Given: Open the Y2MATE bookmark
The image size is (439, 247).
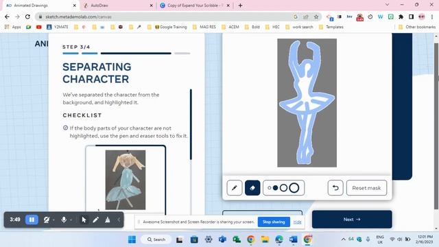Looking at the screenshot, I should [58, 27].
